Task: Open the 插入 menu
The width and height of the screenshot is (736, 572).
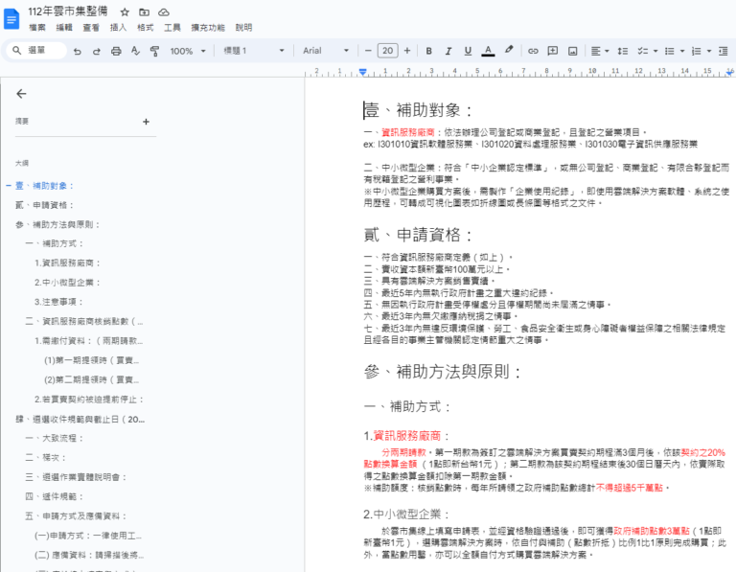Action: coord(118,28)
